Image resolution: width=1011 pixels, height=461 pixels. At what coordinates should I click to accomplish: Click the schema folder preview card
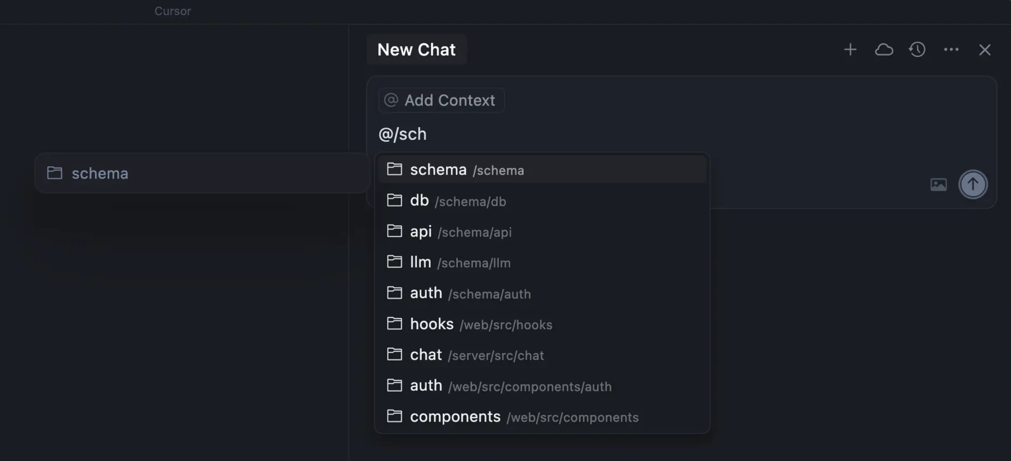(202, 173)
